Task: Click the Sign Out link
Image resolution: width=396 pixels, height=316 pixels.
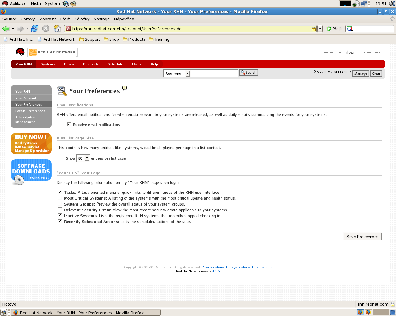Action: click(x=372, y=52)
